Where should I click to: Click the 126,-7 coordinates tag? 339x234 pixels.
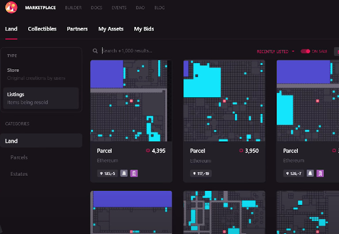[x=293, y=174]
